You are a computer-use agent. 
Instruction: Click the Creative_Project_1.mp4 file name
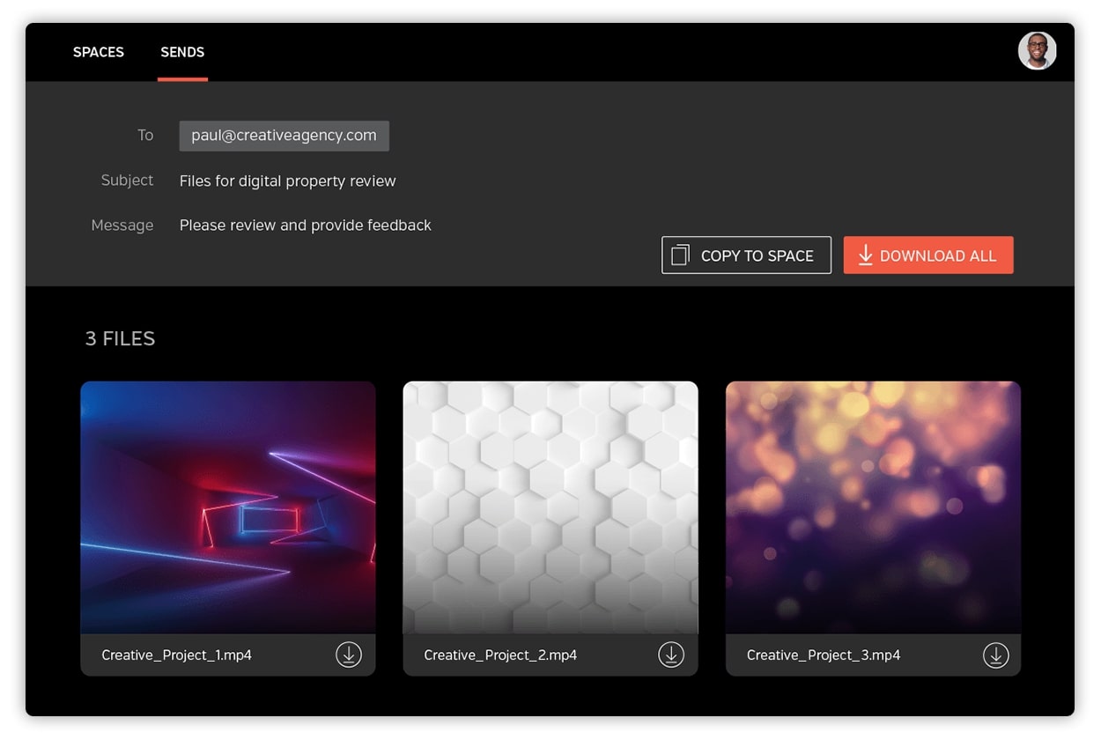(176, 655)
